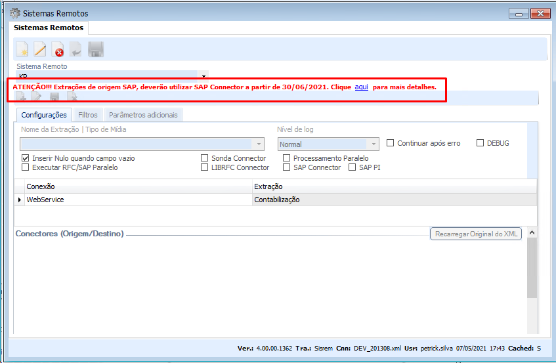Click the New record toolbar icon
The image size is (556, 363).
(x=22, y=49)
